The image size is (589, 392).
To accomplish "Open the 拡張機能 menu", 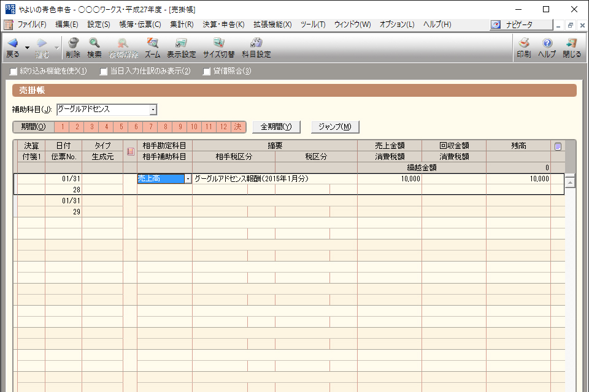I will [272, 24].
